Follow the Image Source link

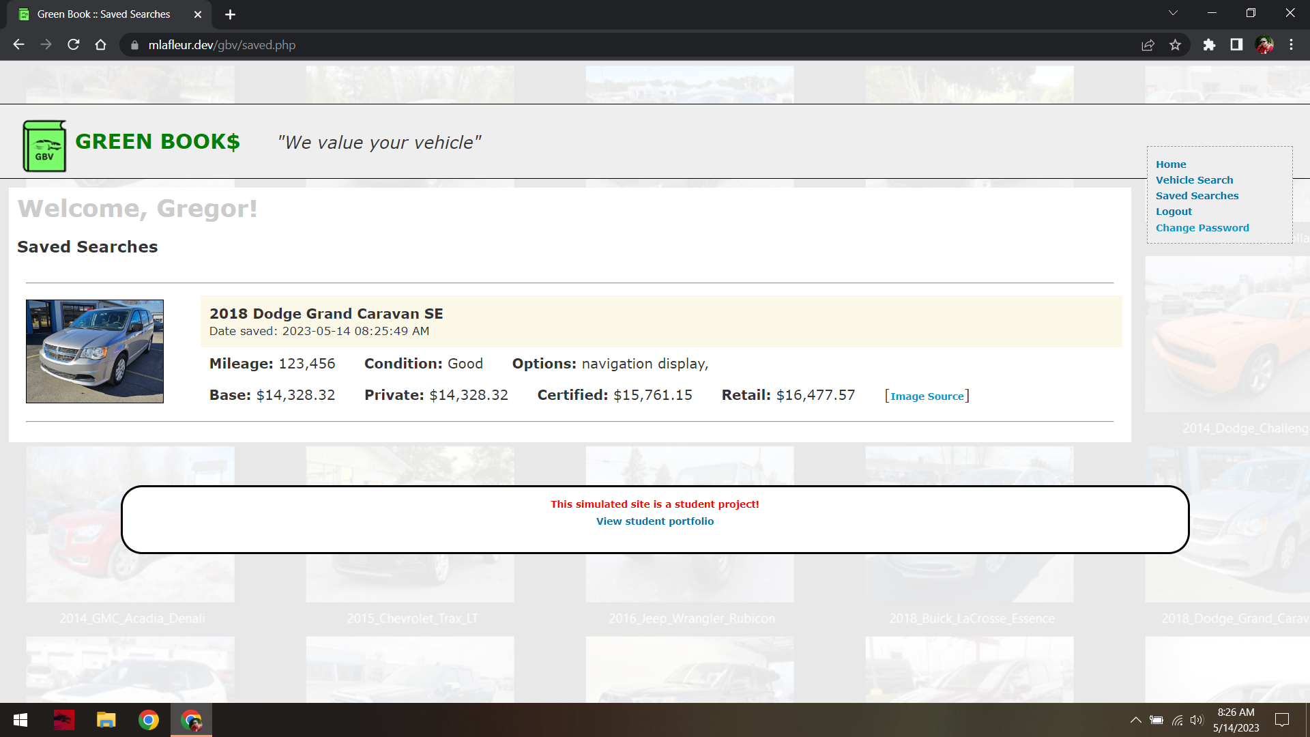(x=927, y=396)
